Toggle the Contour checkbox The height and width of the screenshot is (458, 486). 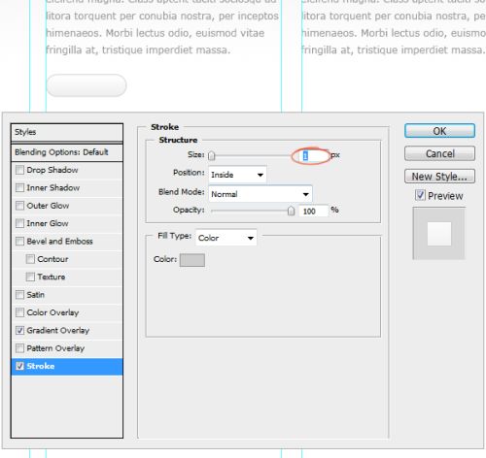(30, 259)
